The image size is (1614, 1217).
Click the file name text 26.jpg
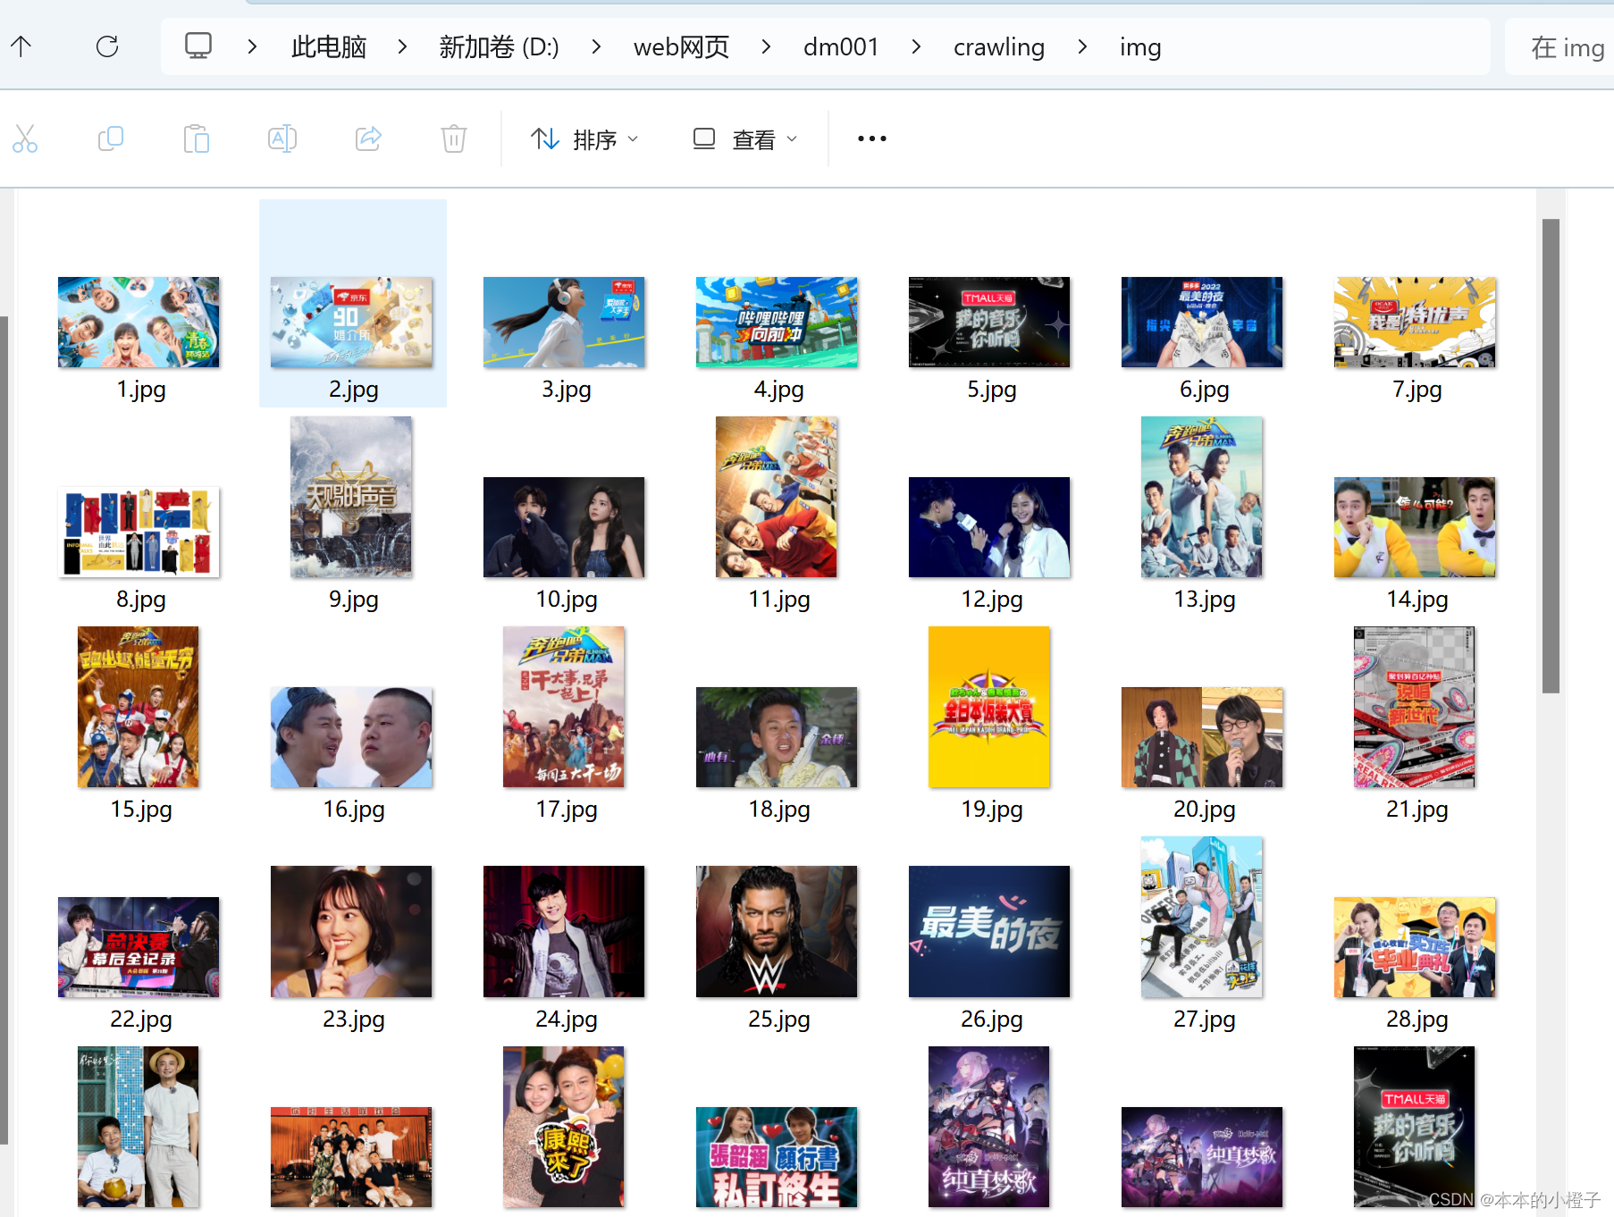[992, 1019]
